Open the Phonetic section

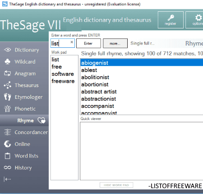[25, 109]
